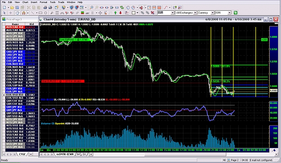Select the arrow pointer tool
This screenshot has height=163, width=281.
click(x=4, y=13)
